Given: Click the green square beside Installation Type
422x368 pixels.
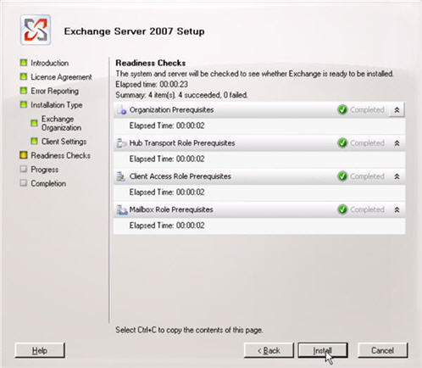Looking at the screenshot, I should tap(24, 104).
